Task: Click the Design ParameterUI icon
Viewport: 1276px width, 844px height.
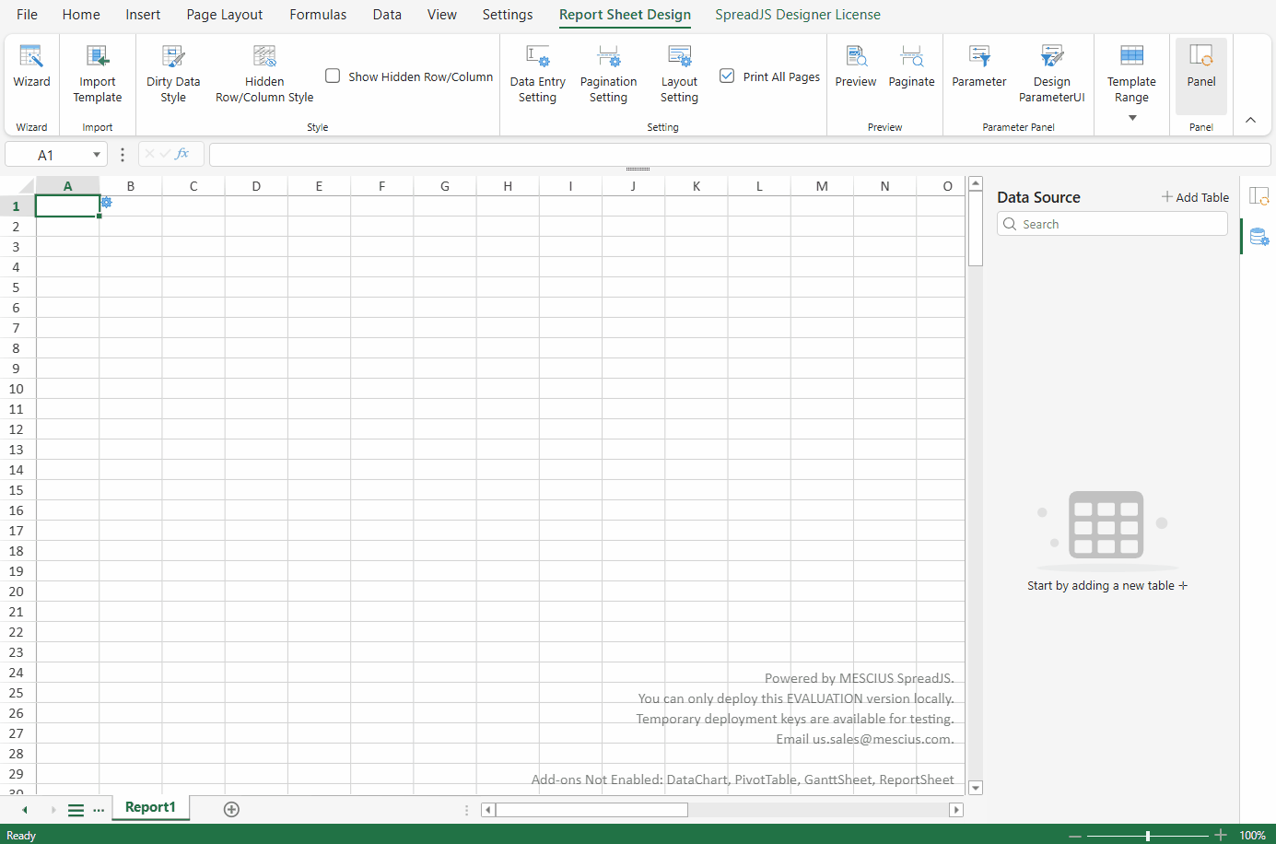Action: [1051, 56]
